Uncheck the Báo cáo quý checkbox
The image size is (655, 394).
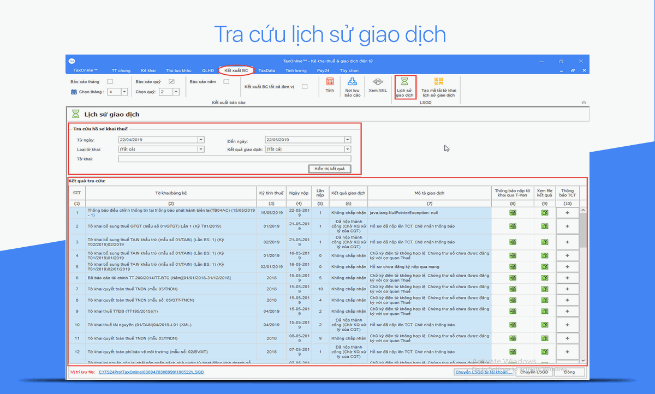[171, 82]
